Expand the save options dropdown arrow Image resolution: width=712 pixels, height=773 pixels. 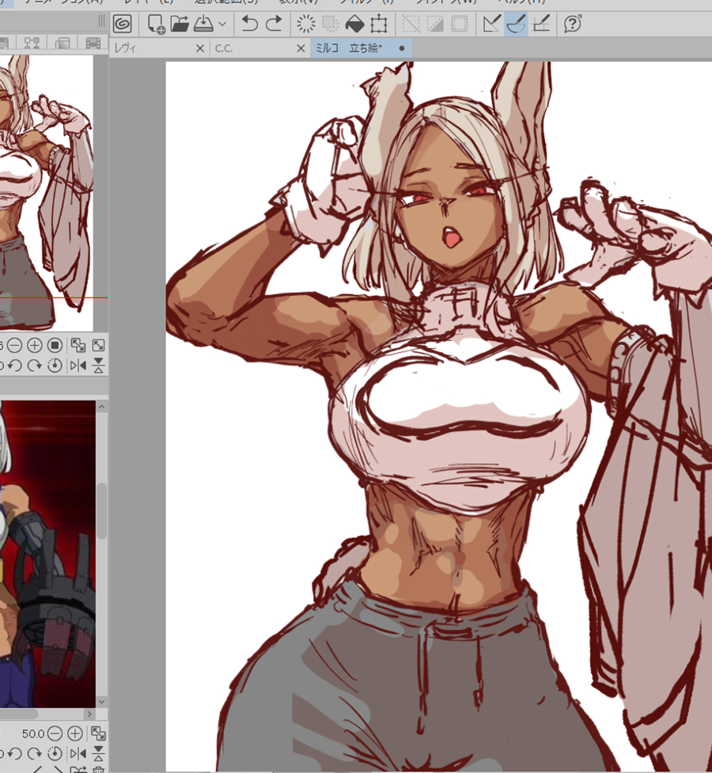click(x=222, y=24)
